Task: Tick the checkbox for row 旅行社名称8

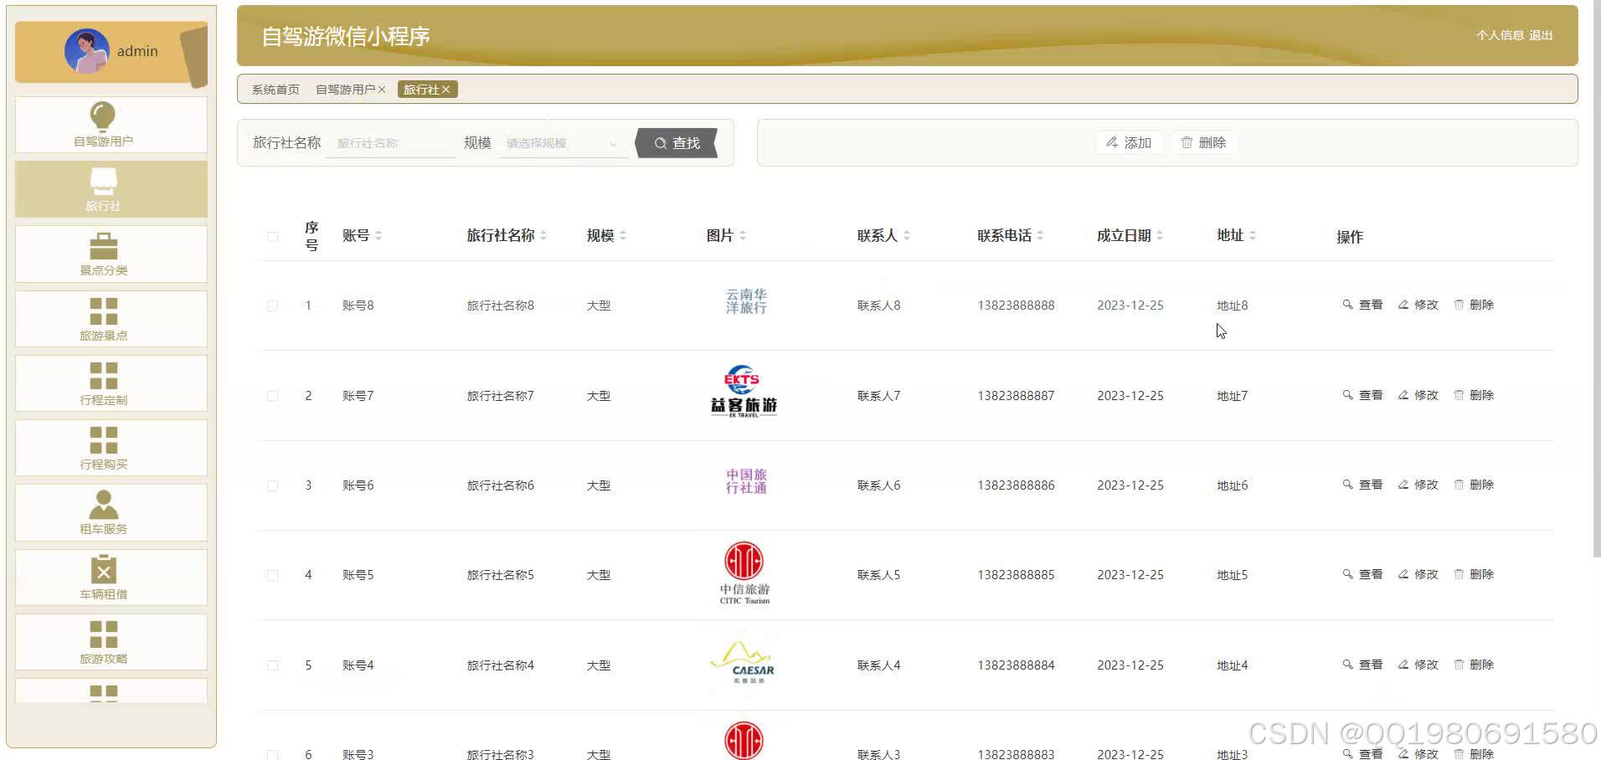Action: [x=272, y=306]
